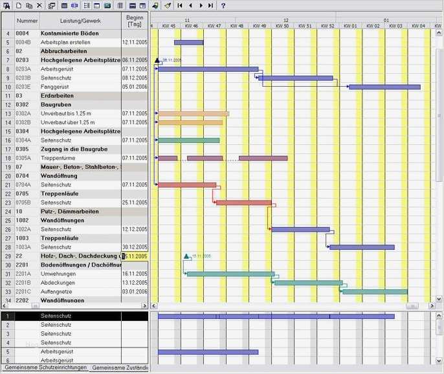Click the blue split-bars toolbar icon
Viewport: 444px width, 374px height.
[x=75, y=5]
